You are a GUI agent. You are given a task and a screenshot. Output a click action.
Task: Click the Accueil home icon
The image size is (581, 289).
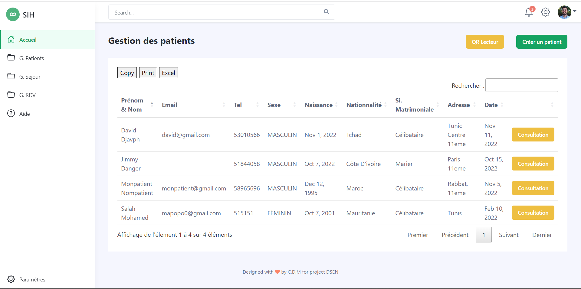coord(11,39)
